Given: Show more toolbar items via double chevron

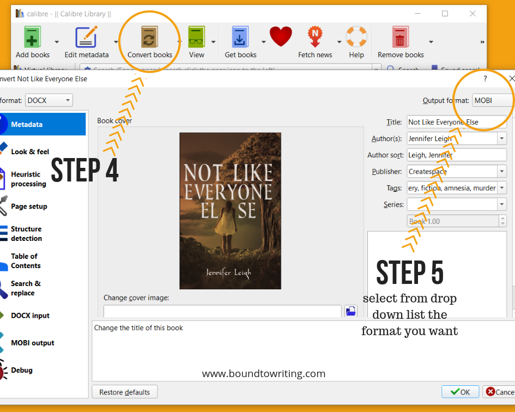Looking at the screenshot, I should 482,42.
